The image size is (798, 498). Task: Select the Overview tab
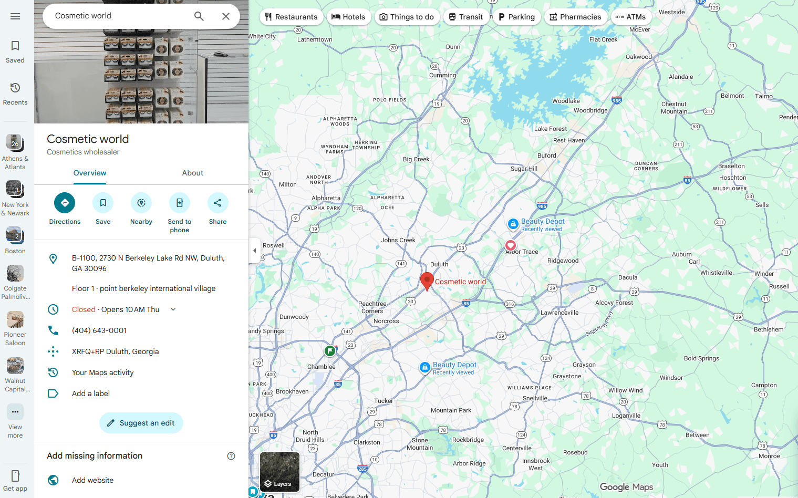[x=90, y=173]
